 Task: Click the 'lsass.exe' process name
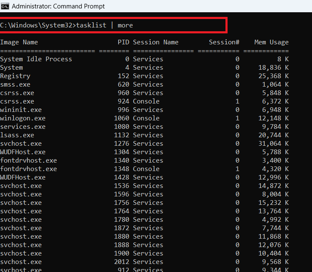pos(17,135)
